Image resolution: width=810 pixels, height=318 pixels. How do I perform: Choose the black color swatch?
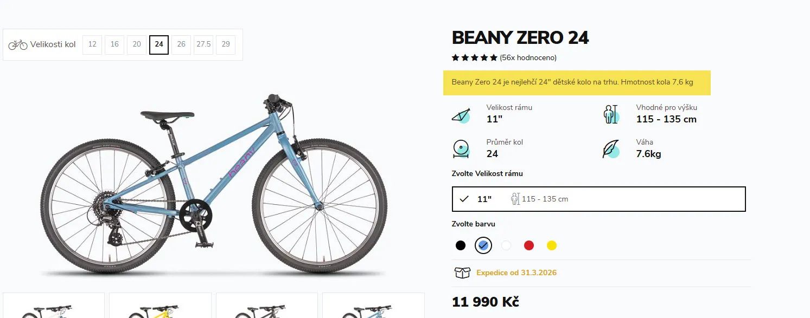(x=461, y=245)
